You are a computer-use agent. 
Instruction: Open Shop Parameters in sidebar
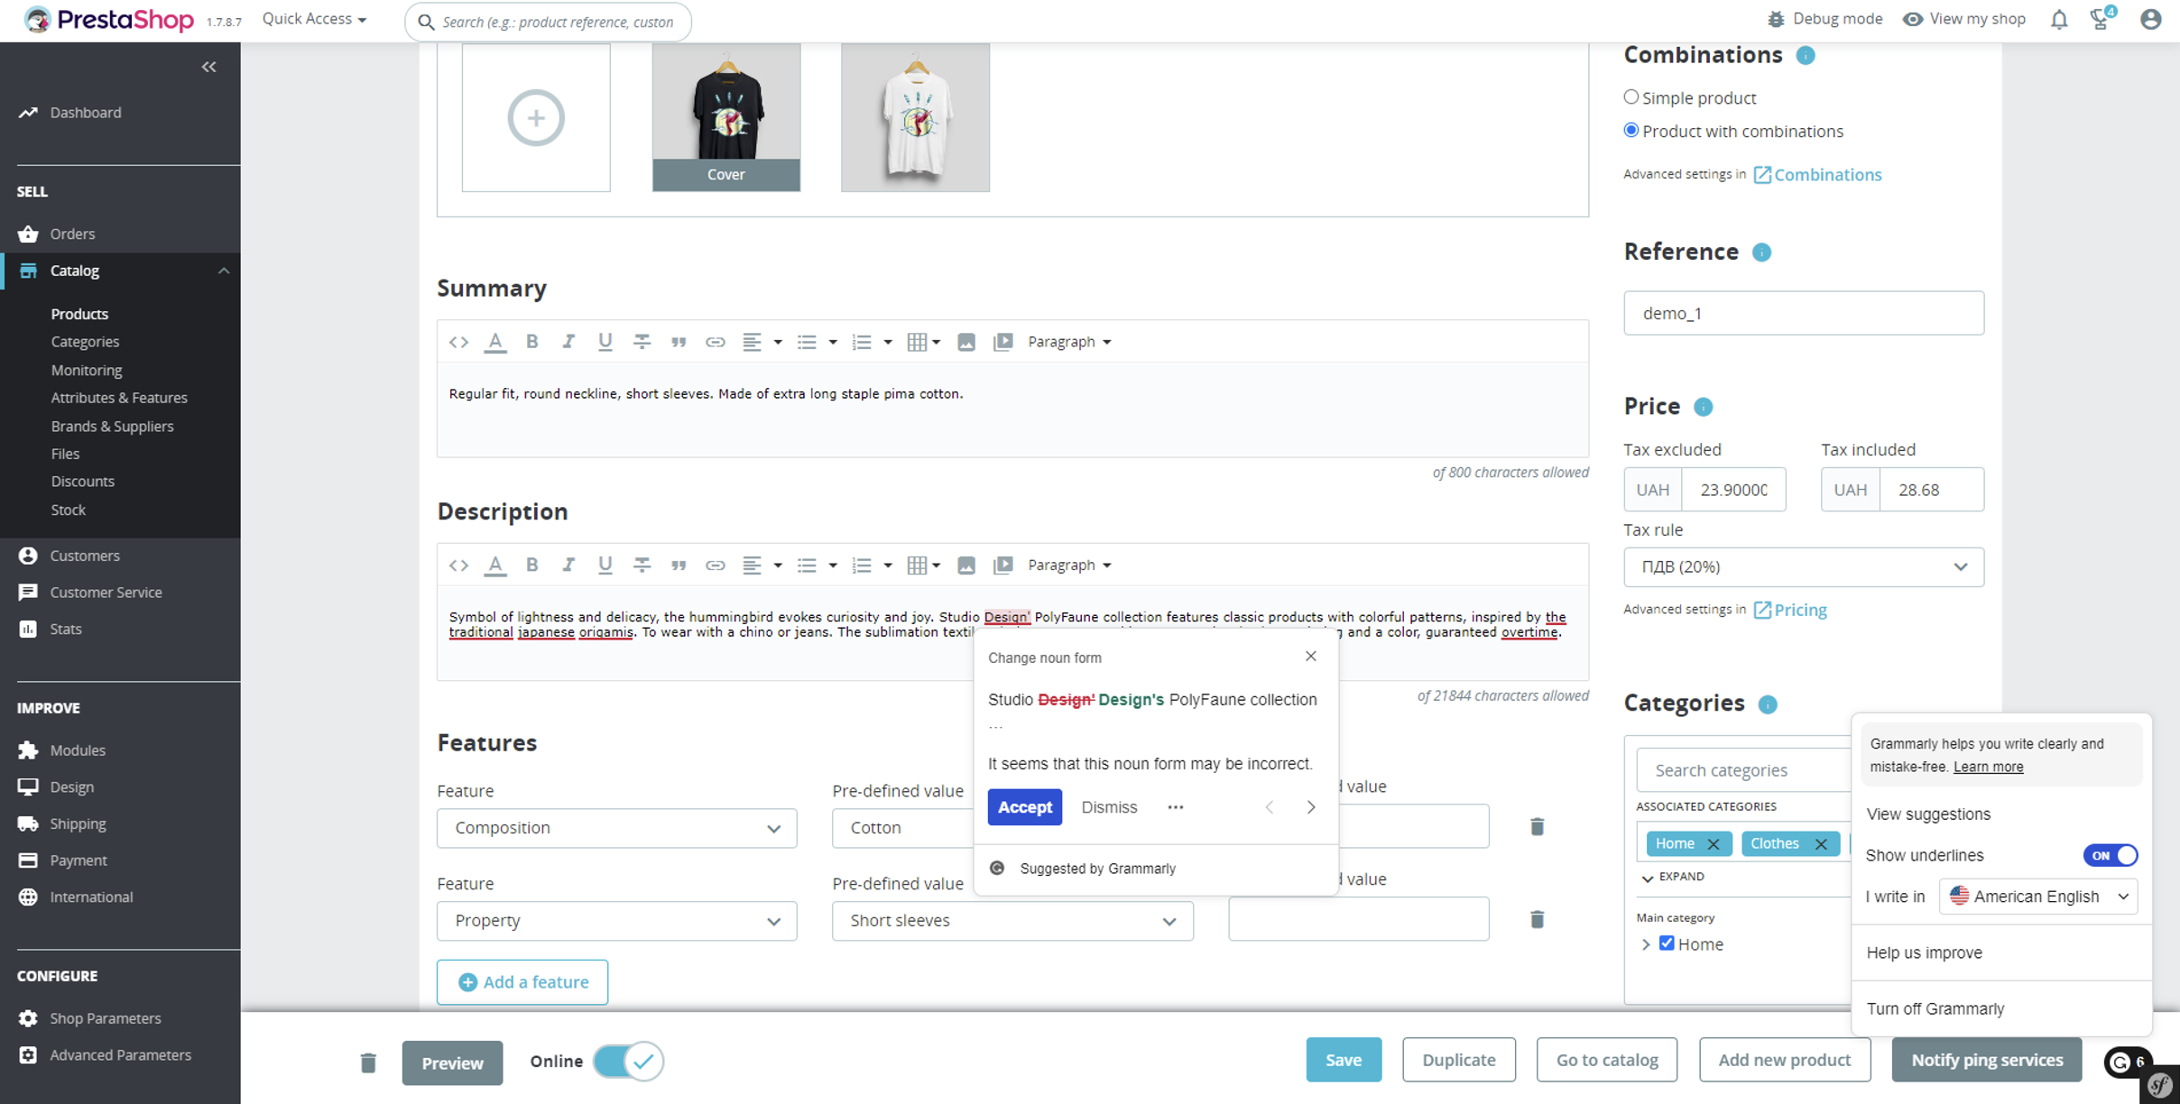pos(106,1018)
